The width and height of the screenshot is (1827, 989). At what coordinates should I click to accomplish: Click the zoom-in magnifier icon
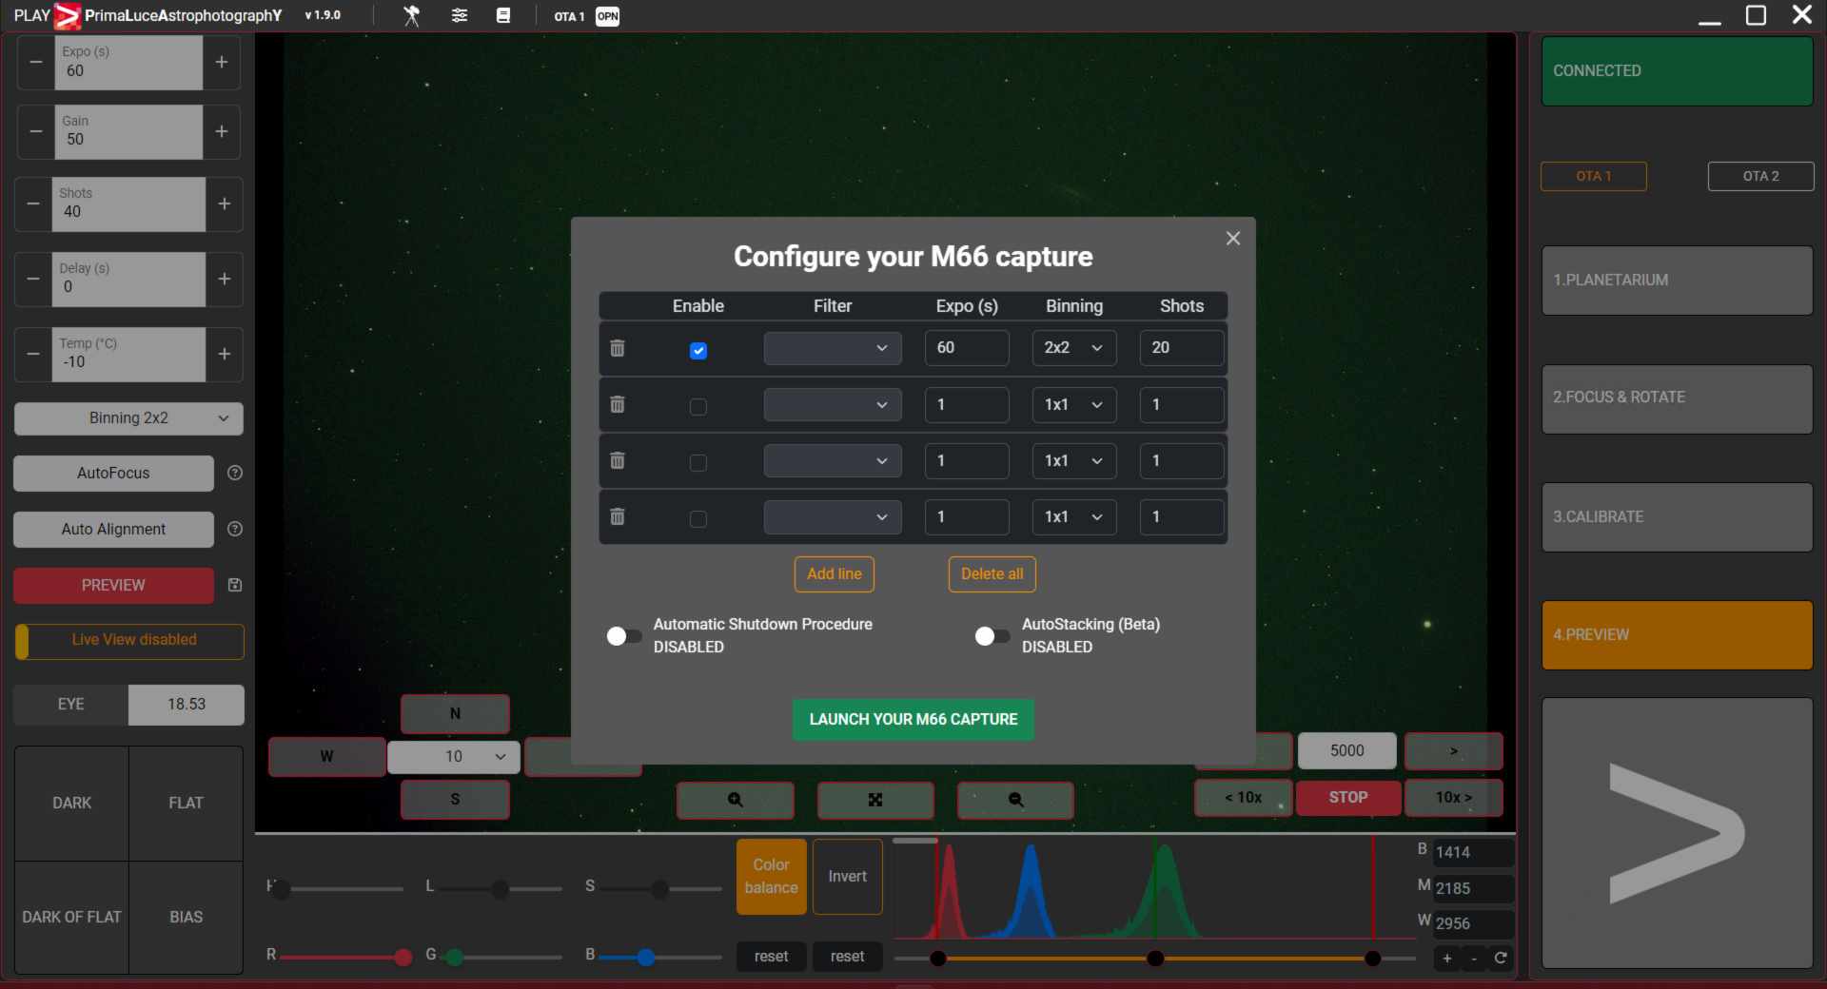(735, 800)
